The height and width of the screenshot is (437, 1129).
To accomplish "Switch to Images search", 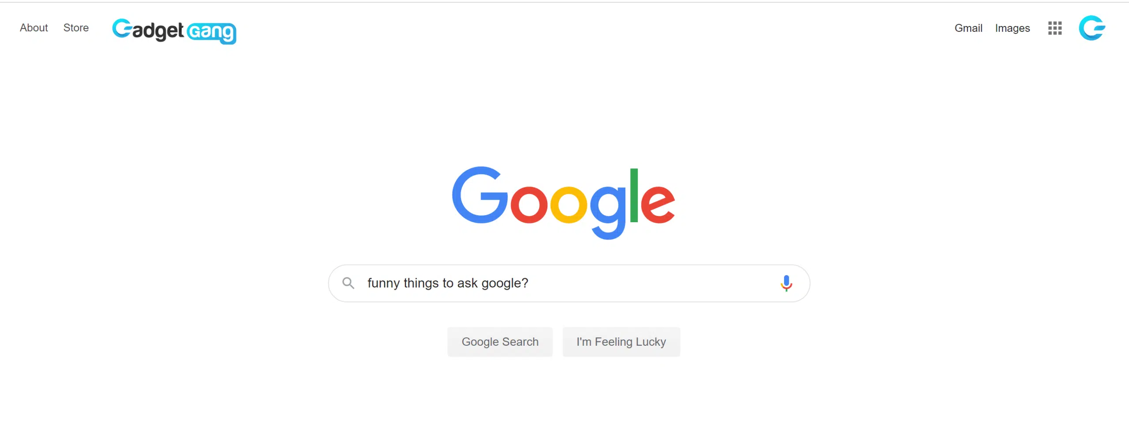I will 1012,28.
